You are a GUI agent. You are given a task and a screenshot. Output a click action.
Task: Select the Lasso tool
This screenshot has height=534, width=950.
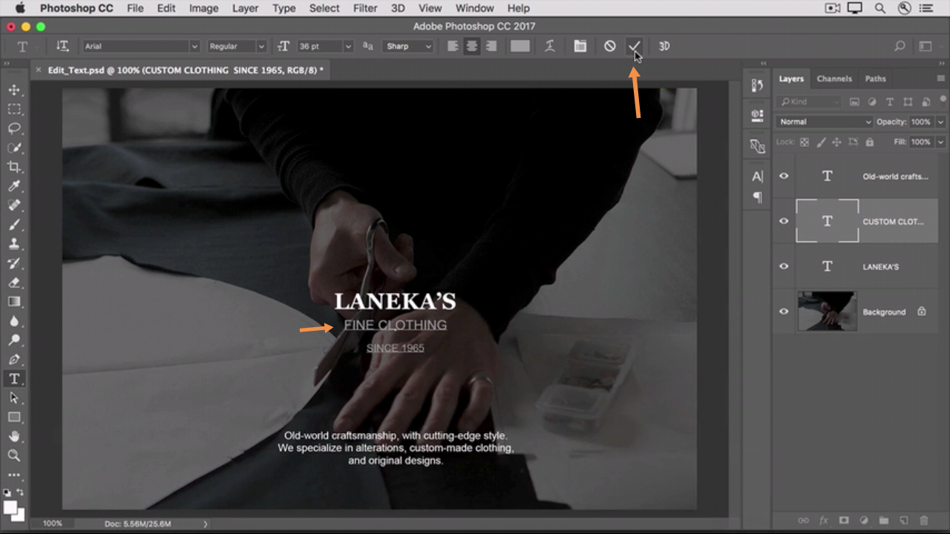pyautogui.click(x=14, y=128)
